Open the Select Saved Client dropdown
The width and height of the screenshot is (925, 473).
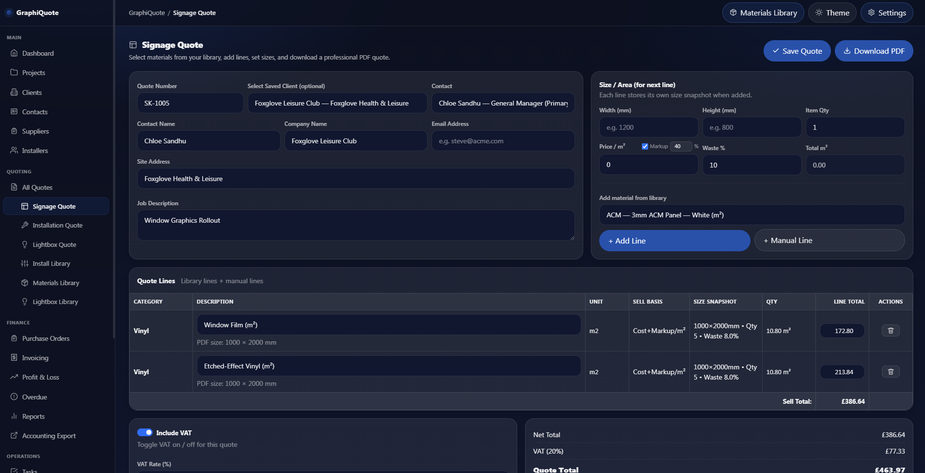(337, 103)
